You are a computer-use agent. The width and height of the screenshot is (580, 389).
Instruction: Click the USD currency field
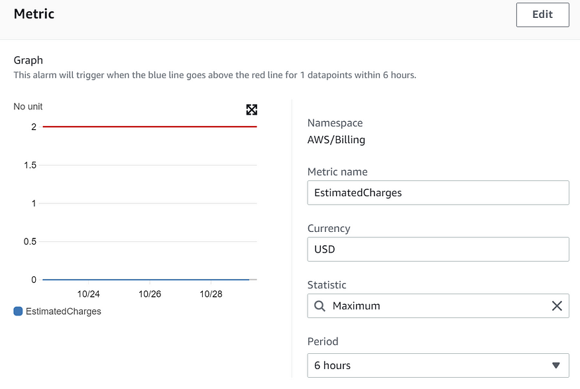click(x=438, y=249)
